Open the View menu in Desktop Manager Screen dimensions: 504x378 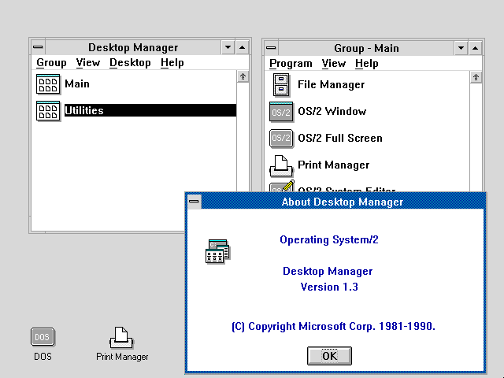point(88,63)
